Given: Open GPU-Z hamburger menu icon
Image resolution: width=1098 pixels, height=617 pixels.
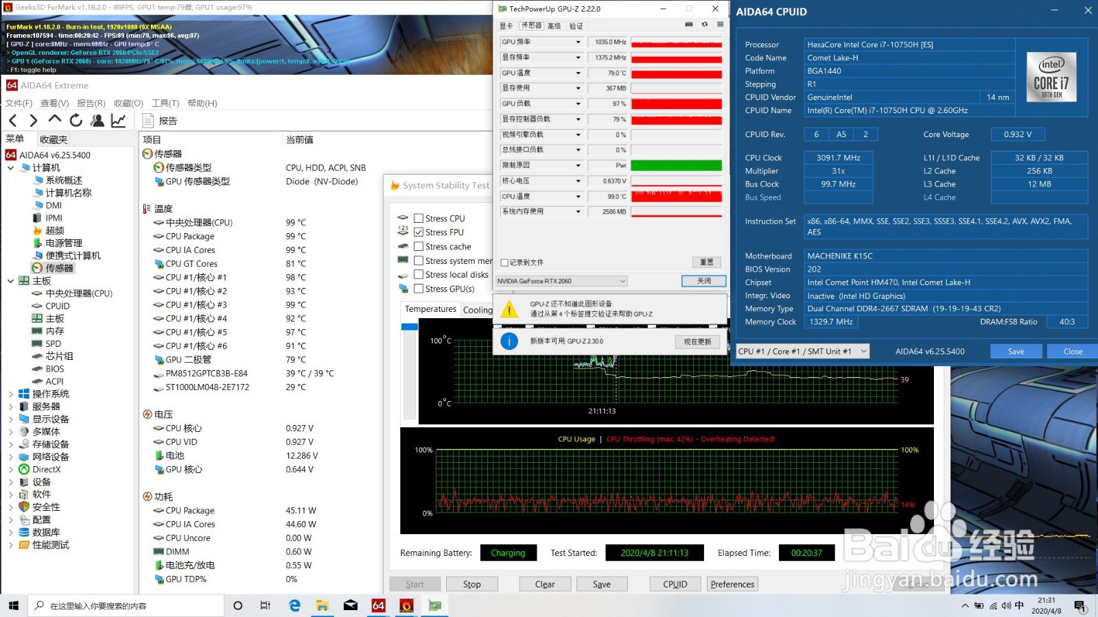Looking at the screenshot, I should point(720,25).
